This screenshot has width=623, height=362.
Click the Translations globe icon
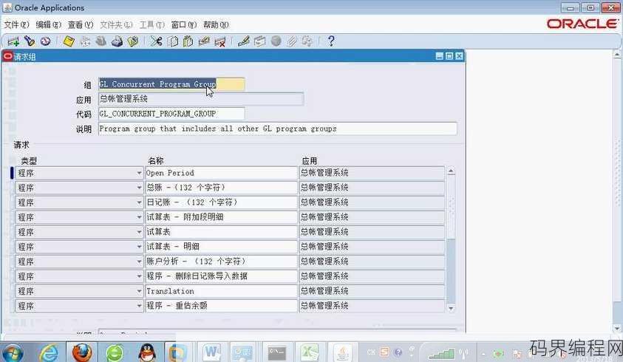pyautogui.click(x=276, y=41)
